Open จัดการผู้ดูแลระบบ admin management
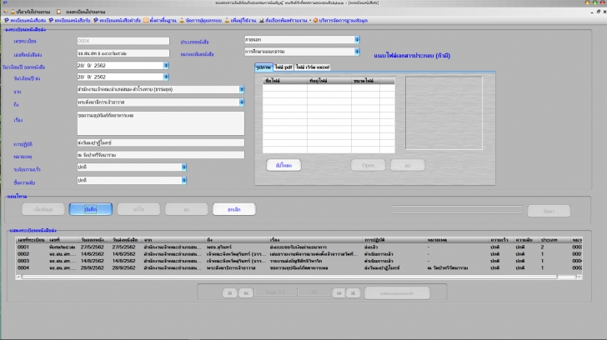 tap(200, 21)
